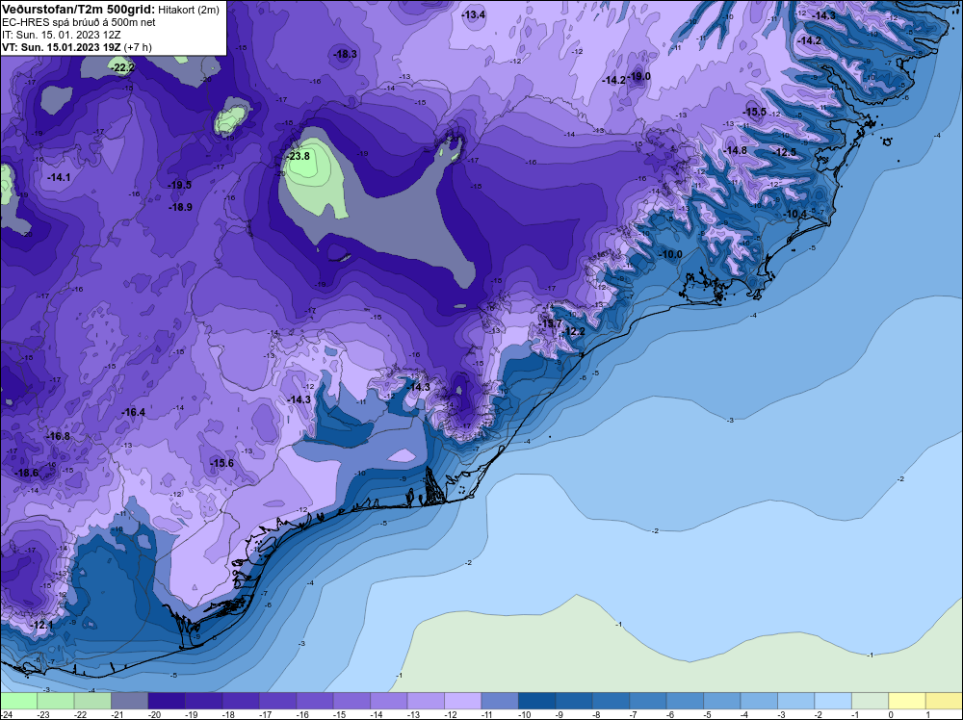Select the 'VT: Sun. 15.01.2023 19Z (+7 h)' line
The height and width of the screenshot is (720, 963).
click(77, 46)
